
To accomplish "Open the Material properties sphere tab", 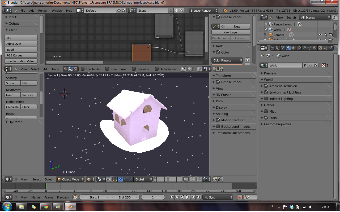I will pyautogui.click(x=315, y=48).
